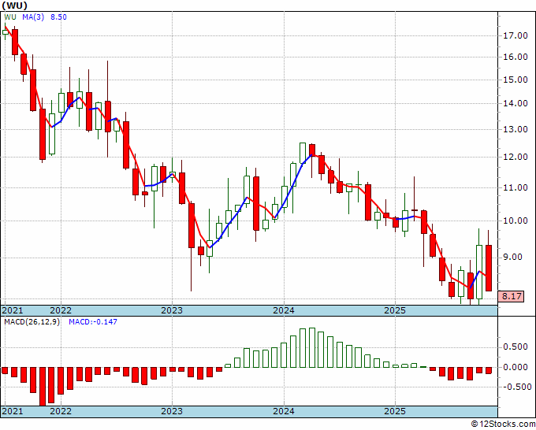Click the 16.00 price axis label
The image size is (536, 430).
pos(516,57)
